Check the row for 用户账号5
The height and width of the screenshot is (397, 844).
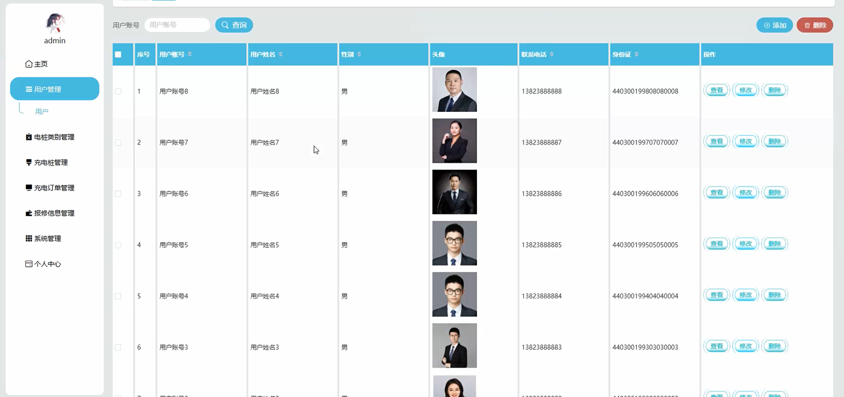tap(118, 245)
